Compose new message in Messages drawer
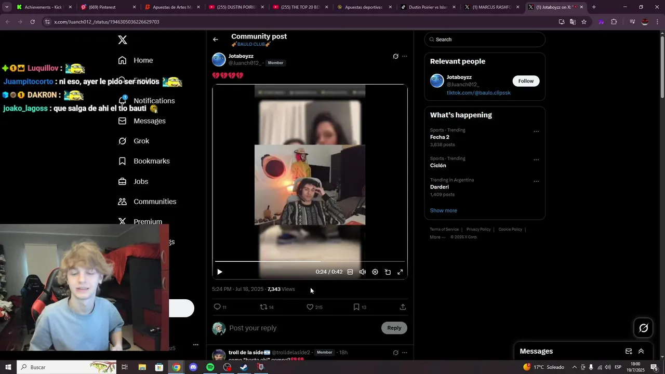665x374 pixels. coord(629,351)
